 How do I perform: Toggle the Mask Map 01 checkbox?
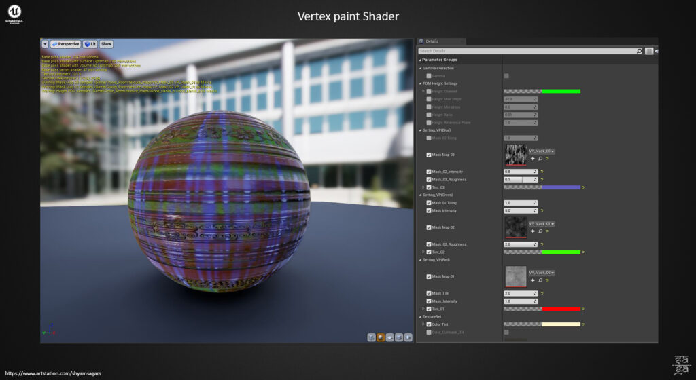point(429,276)
